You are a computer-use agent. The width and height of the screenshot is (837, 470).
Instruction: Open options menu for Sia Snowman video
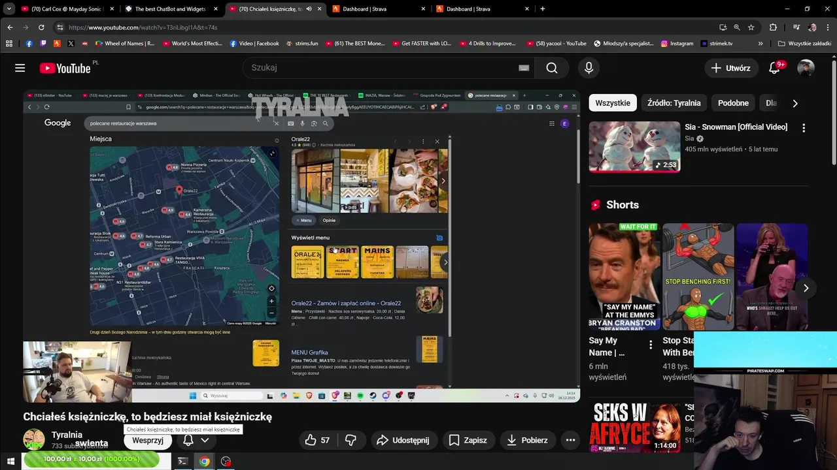804,128
